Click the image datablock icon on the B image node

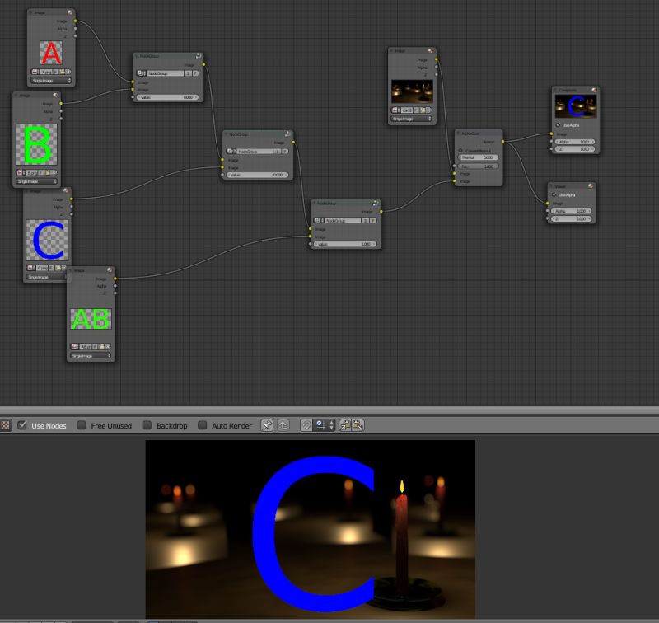[20, 172]
